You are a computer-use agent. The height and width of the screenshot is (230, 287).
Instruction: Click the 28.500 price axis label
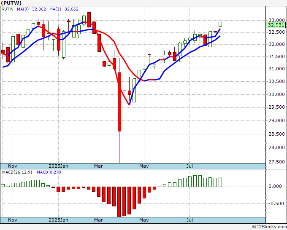(x=276, y=134)
